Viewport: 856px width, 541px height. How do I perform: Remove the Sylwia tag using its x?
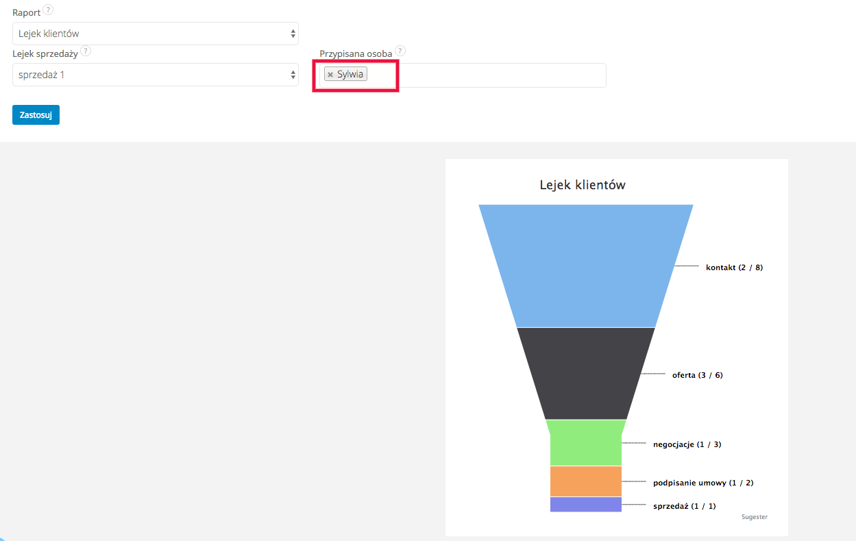click(x=330, y=75)
